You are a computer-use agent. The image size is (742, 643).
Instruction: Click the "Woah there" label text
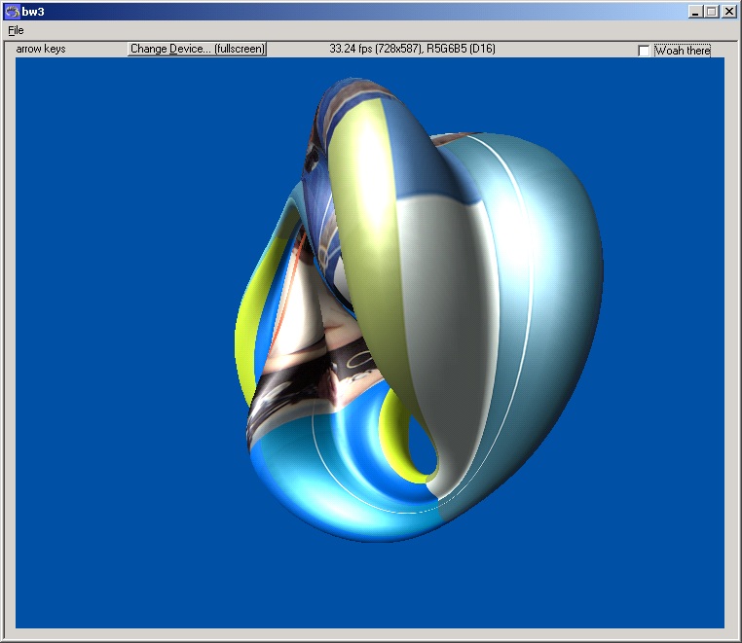tap(682, 51)
